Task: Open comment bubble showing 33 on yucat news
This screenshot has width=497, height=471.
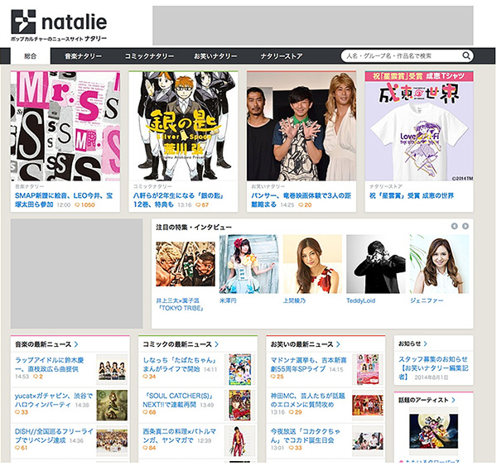Action: (x=22, y=412)
